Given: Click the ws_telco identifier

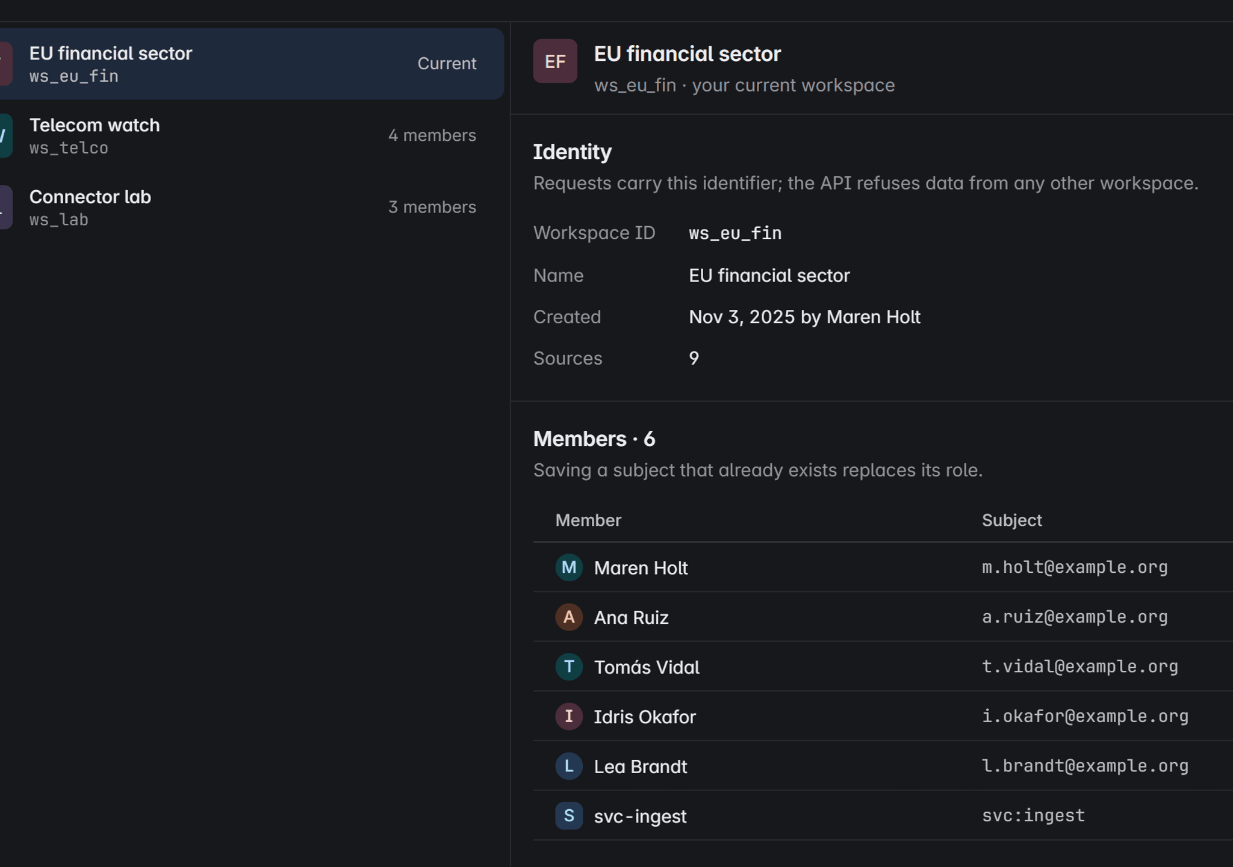Looking at the screenshot, I should (69, 148).
